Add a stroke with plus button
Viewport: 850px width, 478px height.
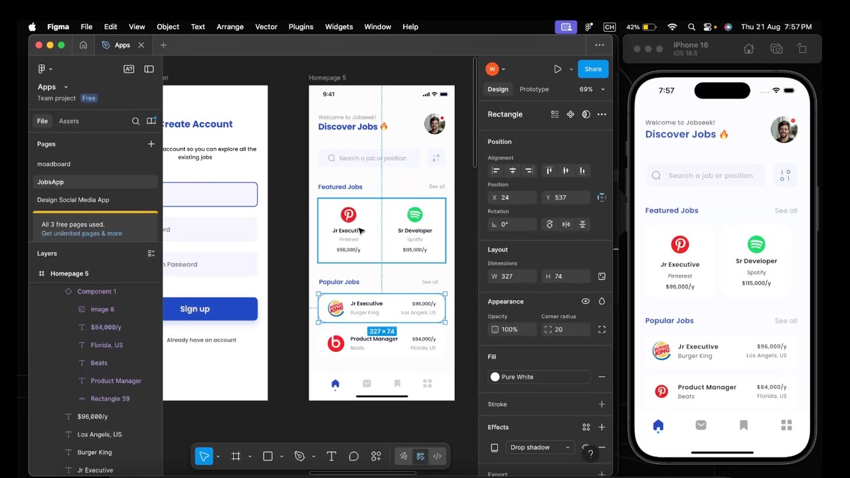pyautogui.click(x=602, y=404)
